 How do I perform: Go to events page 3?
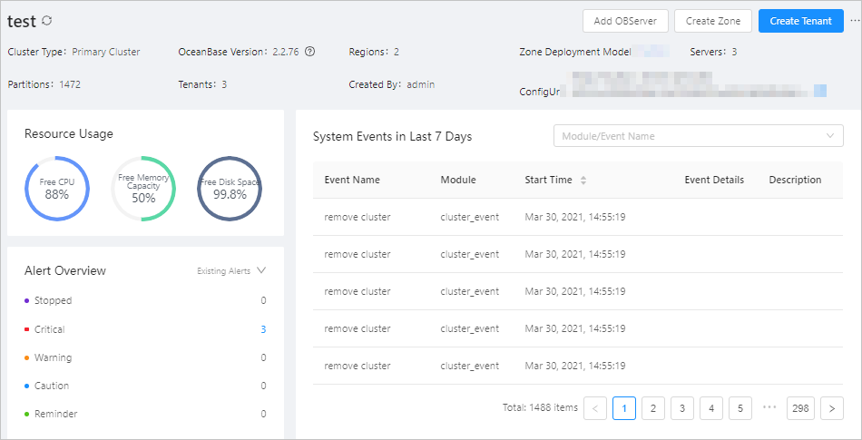[682, 408]
